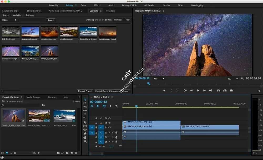Select the MediaBin sub-tab
Screen dimensions: 263x160
[x=17, y=15]
